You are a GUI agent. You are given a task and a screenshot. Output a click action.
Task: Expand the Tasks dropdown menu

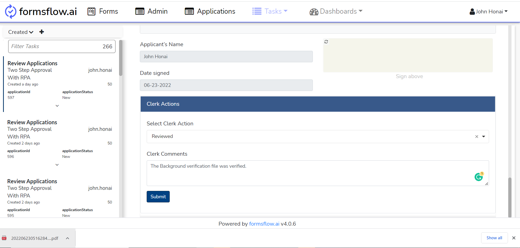pyautogui.click(x=270, y=11)
